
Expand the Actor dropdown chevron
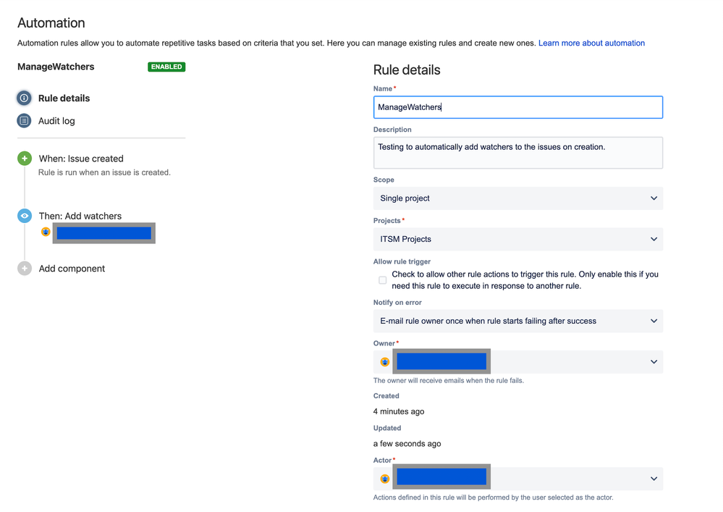click(654, 479)
